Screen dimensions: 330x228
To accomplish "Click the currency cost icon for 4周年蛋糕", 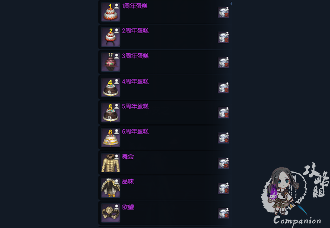I will [x=224, y=88].
